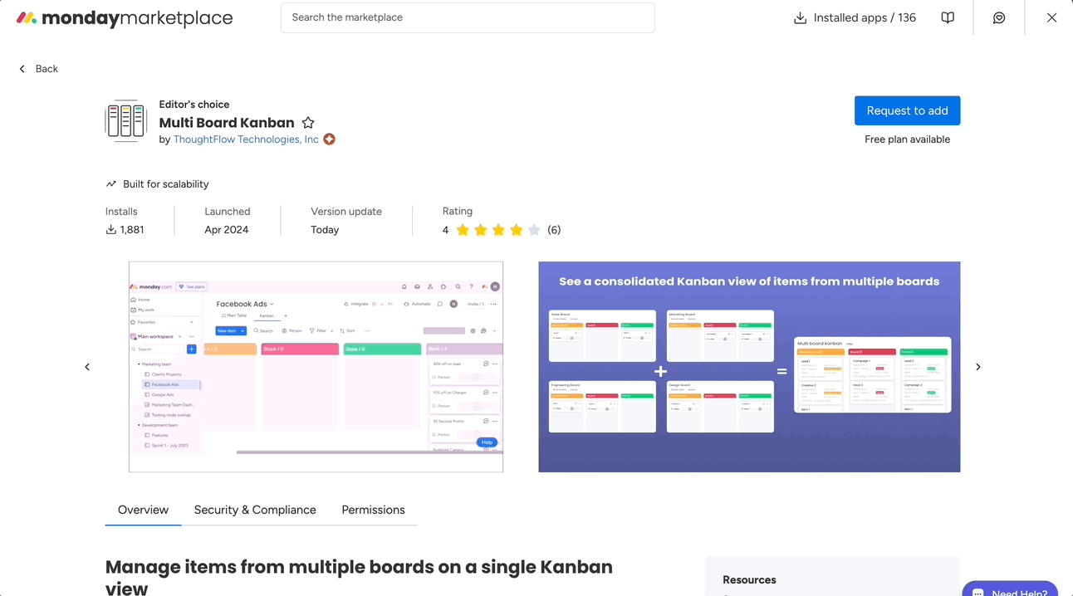This screenshot has width=1073, height=596.
Task: Open the (6) reviews count
Action: click(554, 230)
